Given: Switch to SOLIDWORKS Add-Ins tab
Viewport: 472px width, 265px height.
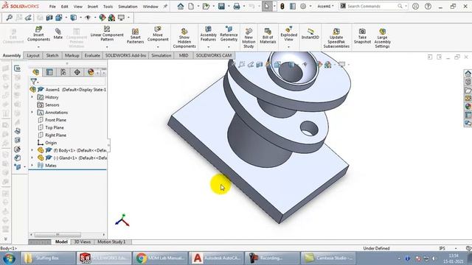Looking at the screenshot, I should coord(125,56).
